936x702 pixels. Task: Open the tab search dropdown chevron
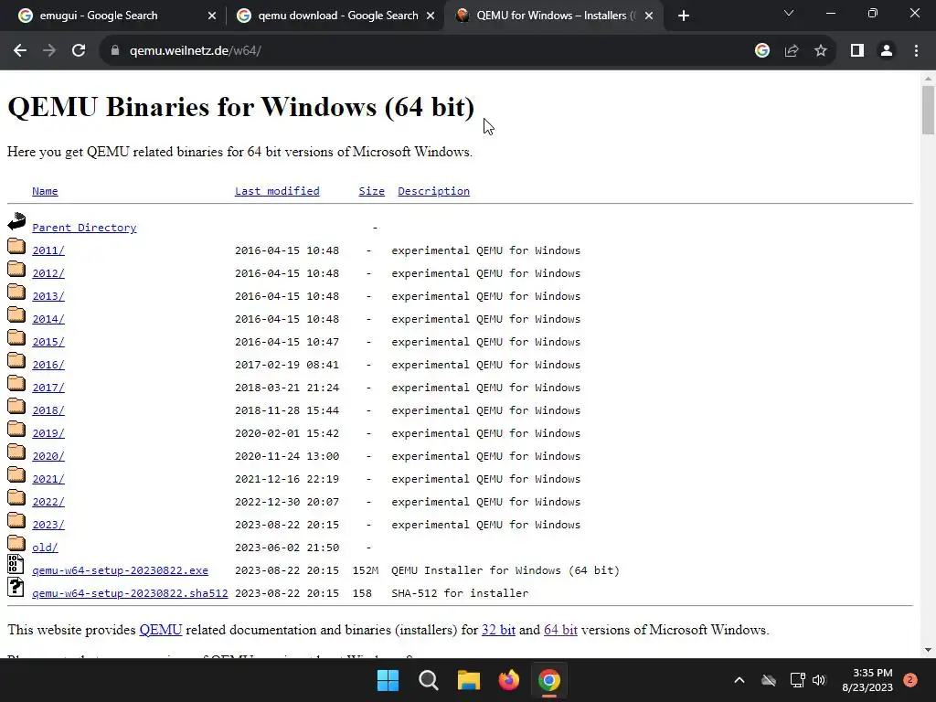click(x=789, y=13)
